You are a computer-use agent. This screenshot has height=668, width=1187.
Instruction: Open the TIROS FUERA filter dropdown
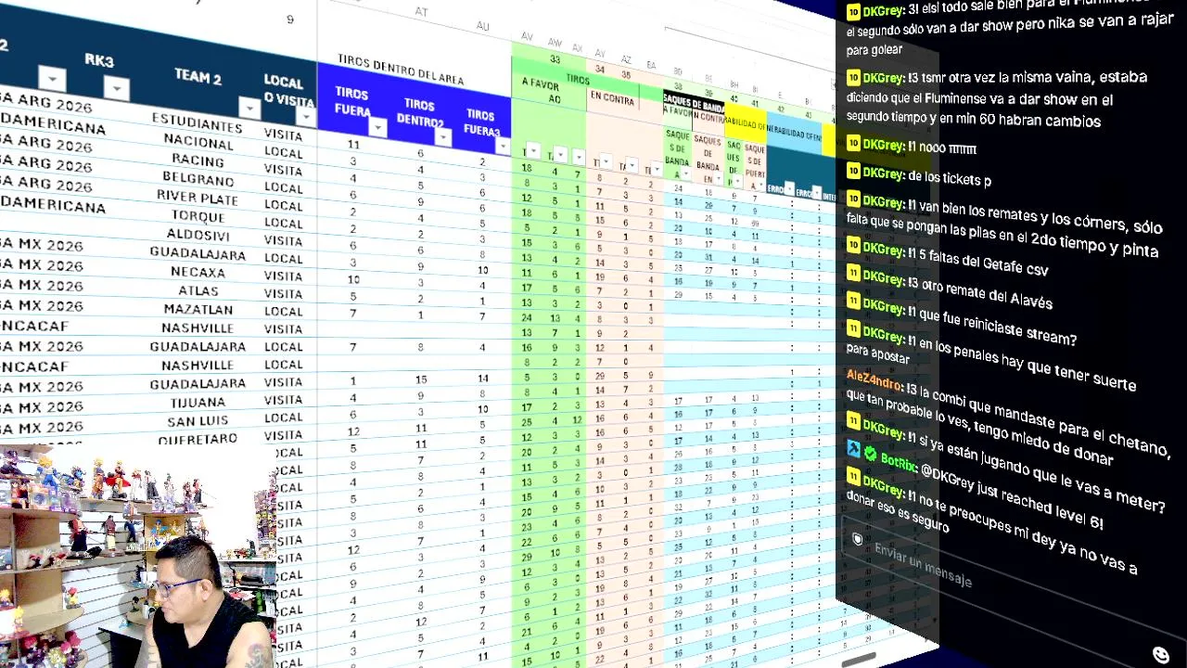click(x=377, y=127)
